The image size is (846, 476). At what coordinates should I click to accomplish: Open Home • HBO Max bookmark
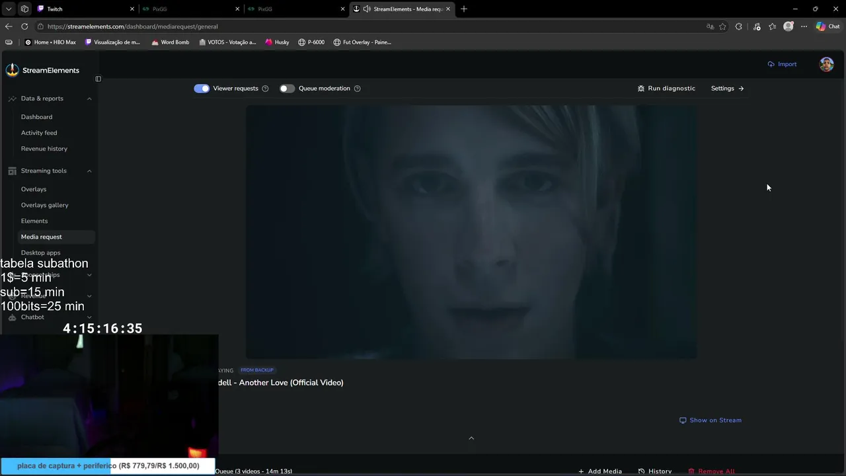50,42
